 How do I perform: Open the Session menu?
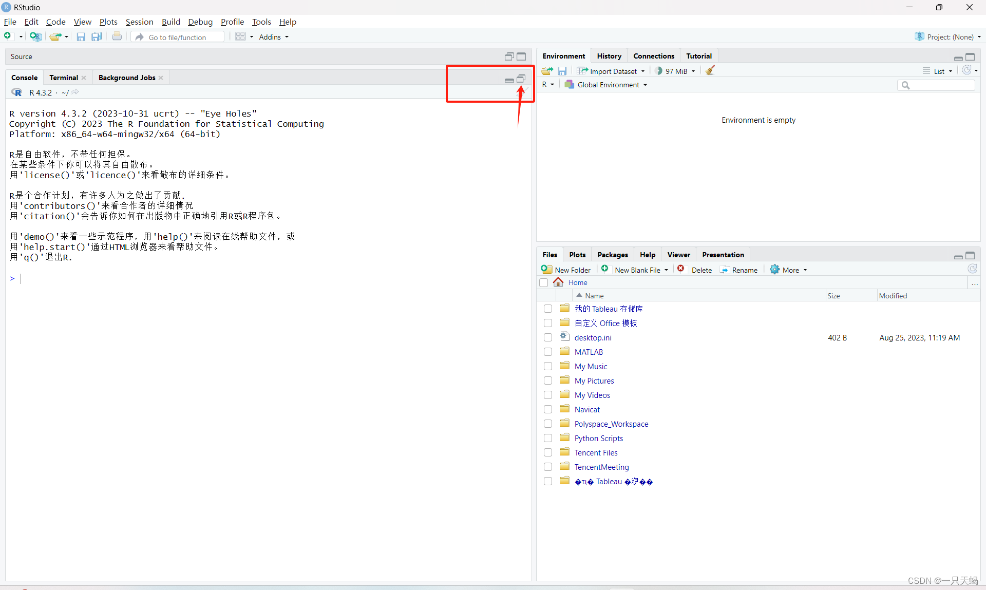[x=139, y=22]
